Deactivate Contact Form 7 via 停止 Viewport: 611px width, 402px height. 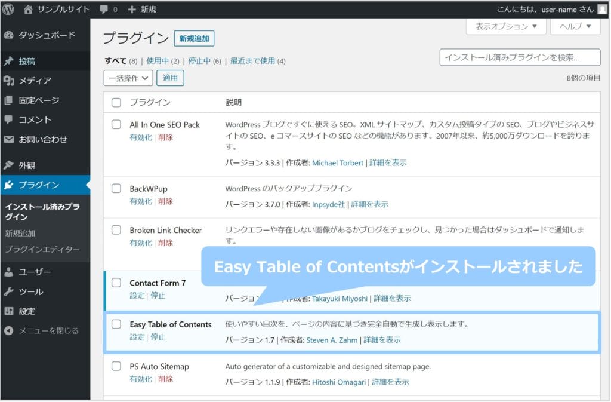(158, 296)
